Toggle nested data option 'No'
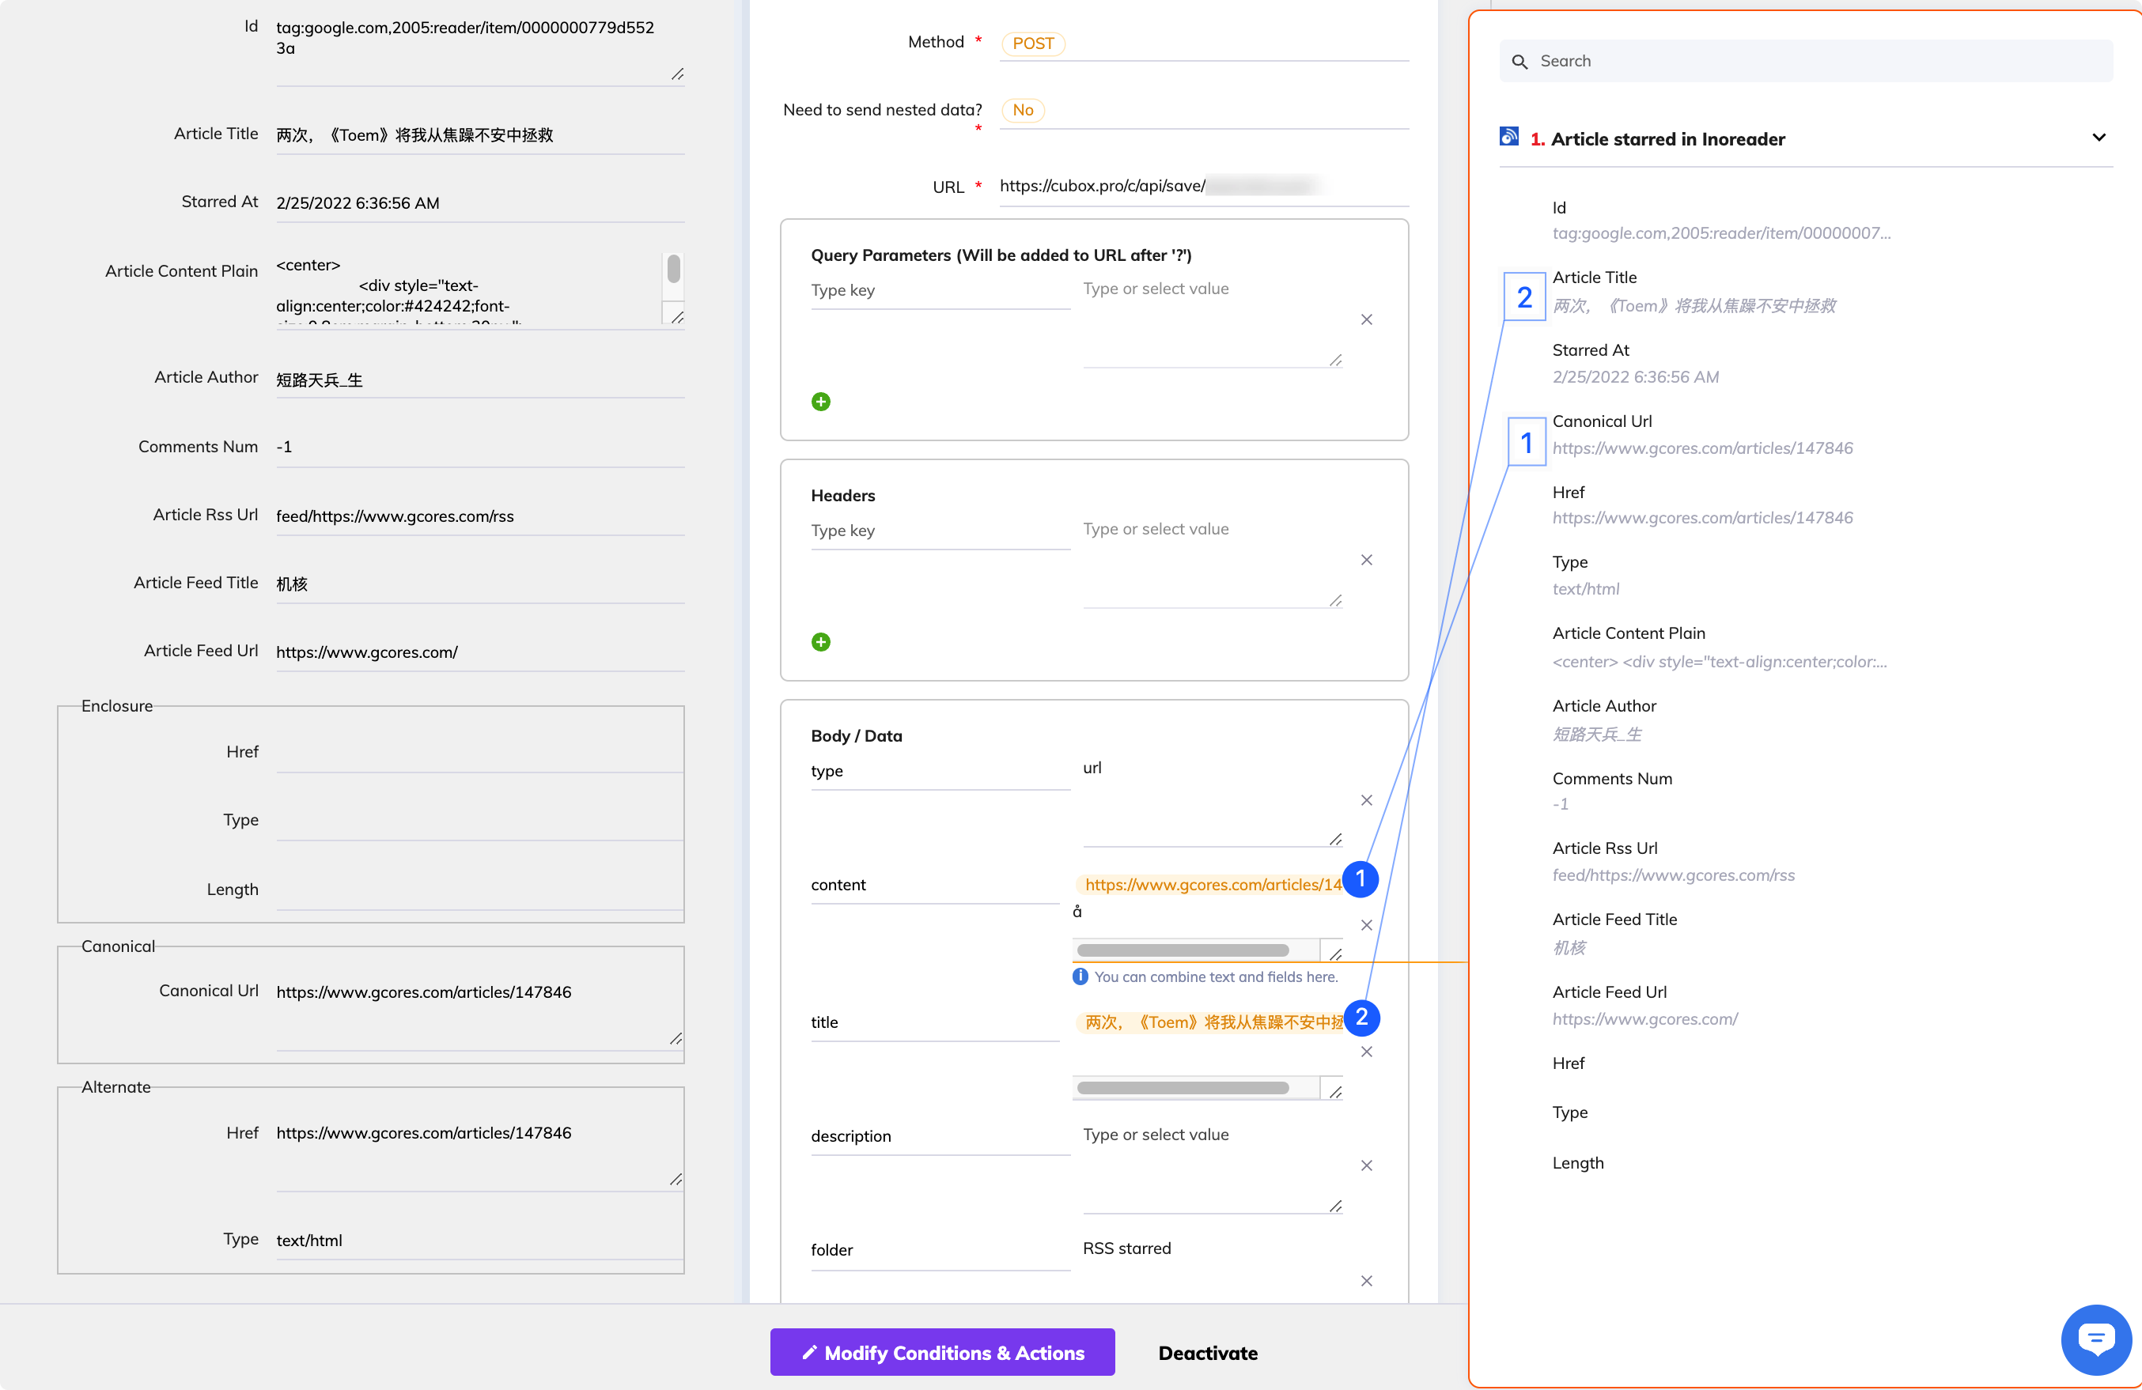The image size is (2142, 1390). click(1023, 110)
